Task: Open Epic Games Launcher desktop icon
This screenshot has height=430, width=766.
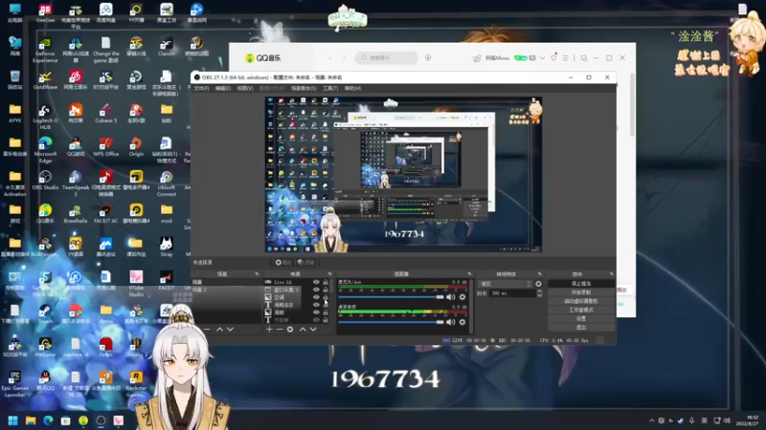Action: 14,384
